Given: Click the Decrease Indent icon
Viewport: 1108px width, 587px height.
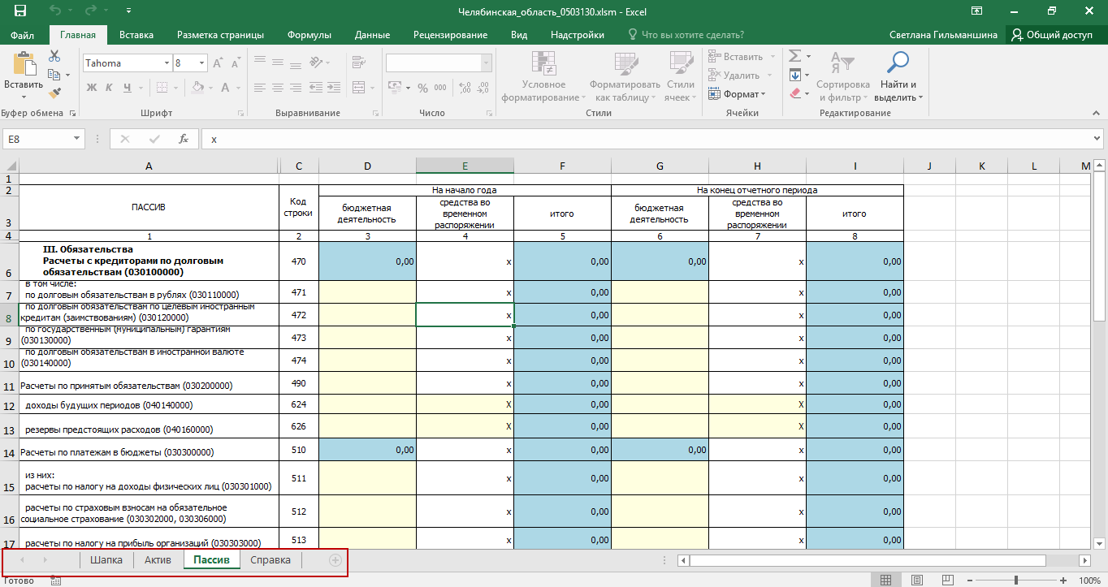Looking at the screenshot, I should pos(314,88).
